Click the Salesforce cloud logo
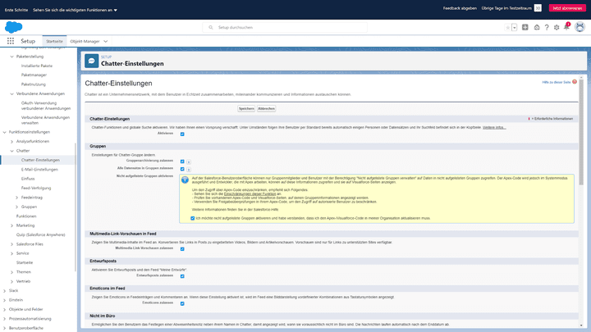 click(x=13, y=27)
